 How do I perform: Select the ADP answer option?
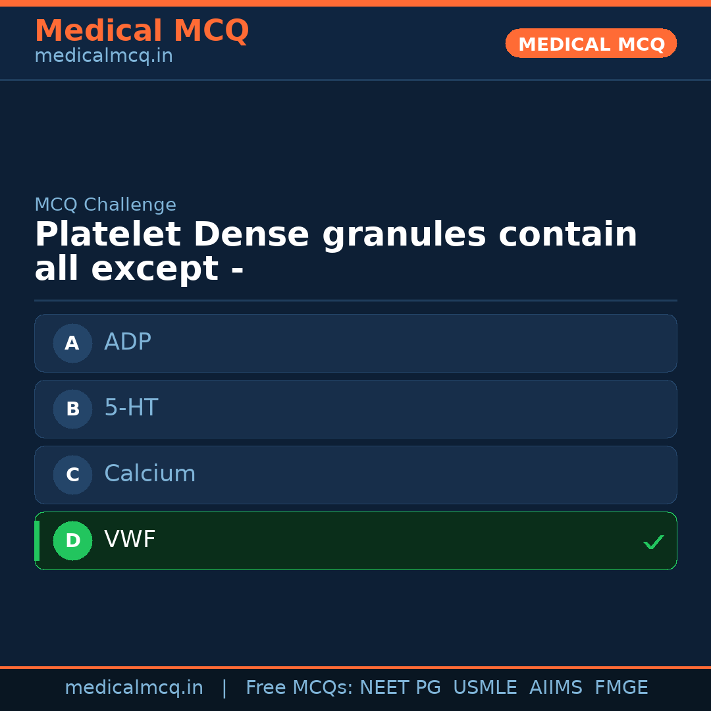click(355, 343)
